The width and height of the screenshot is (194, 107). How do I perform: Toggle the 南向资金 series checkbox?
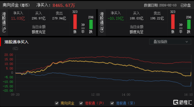(57, 103)
